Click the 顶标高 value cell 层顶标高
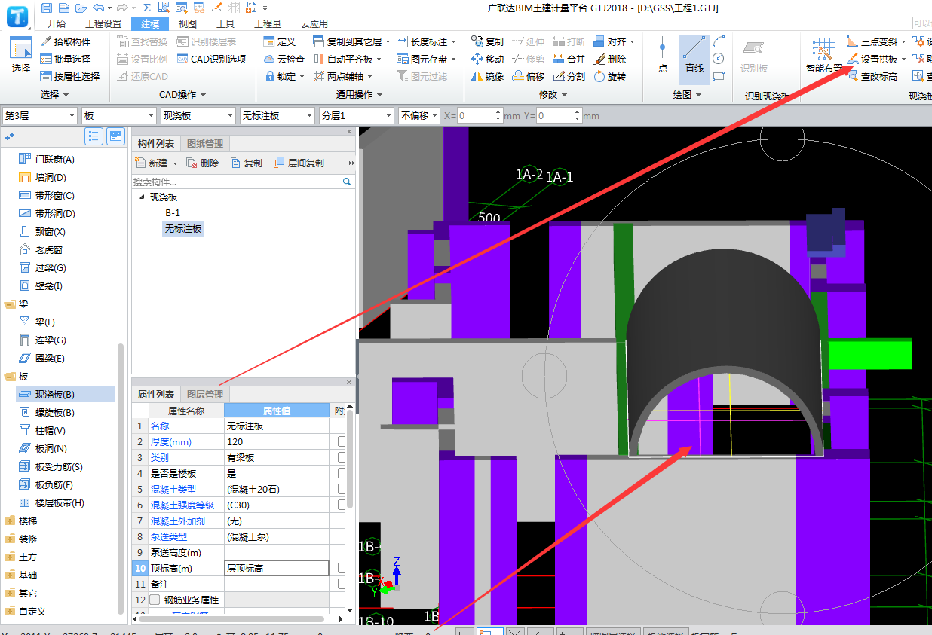Image resolution: width=932 pixels, height=635 pixels. [x=277, y=568]
